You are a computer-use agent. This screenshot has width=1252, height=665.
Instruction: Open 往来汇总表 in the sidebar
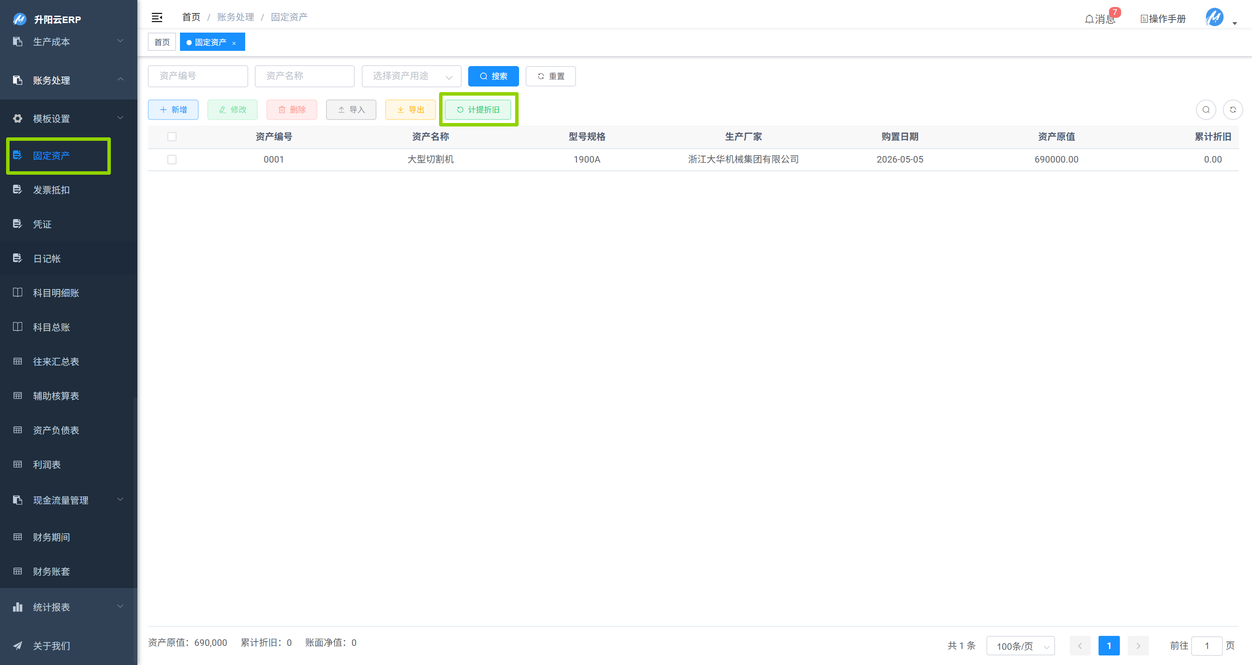(69, 361)
